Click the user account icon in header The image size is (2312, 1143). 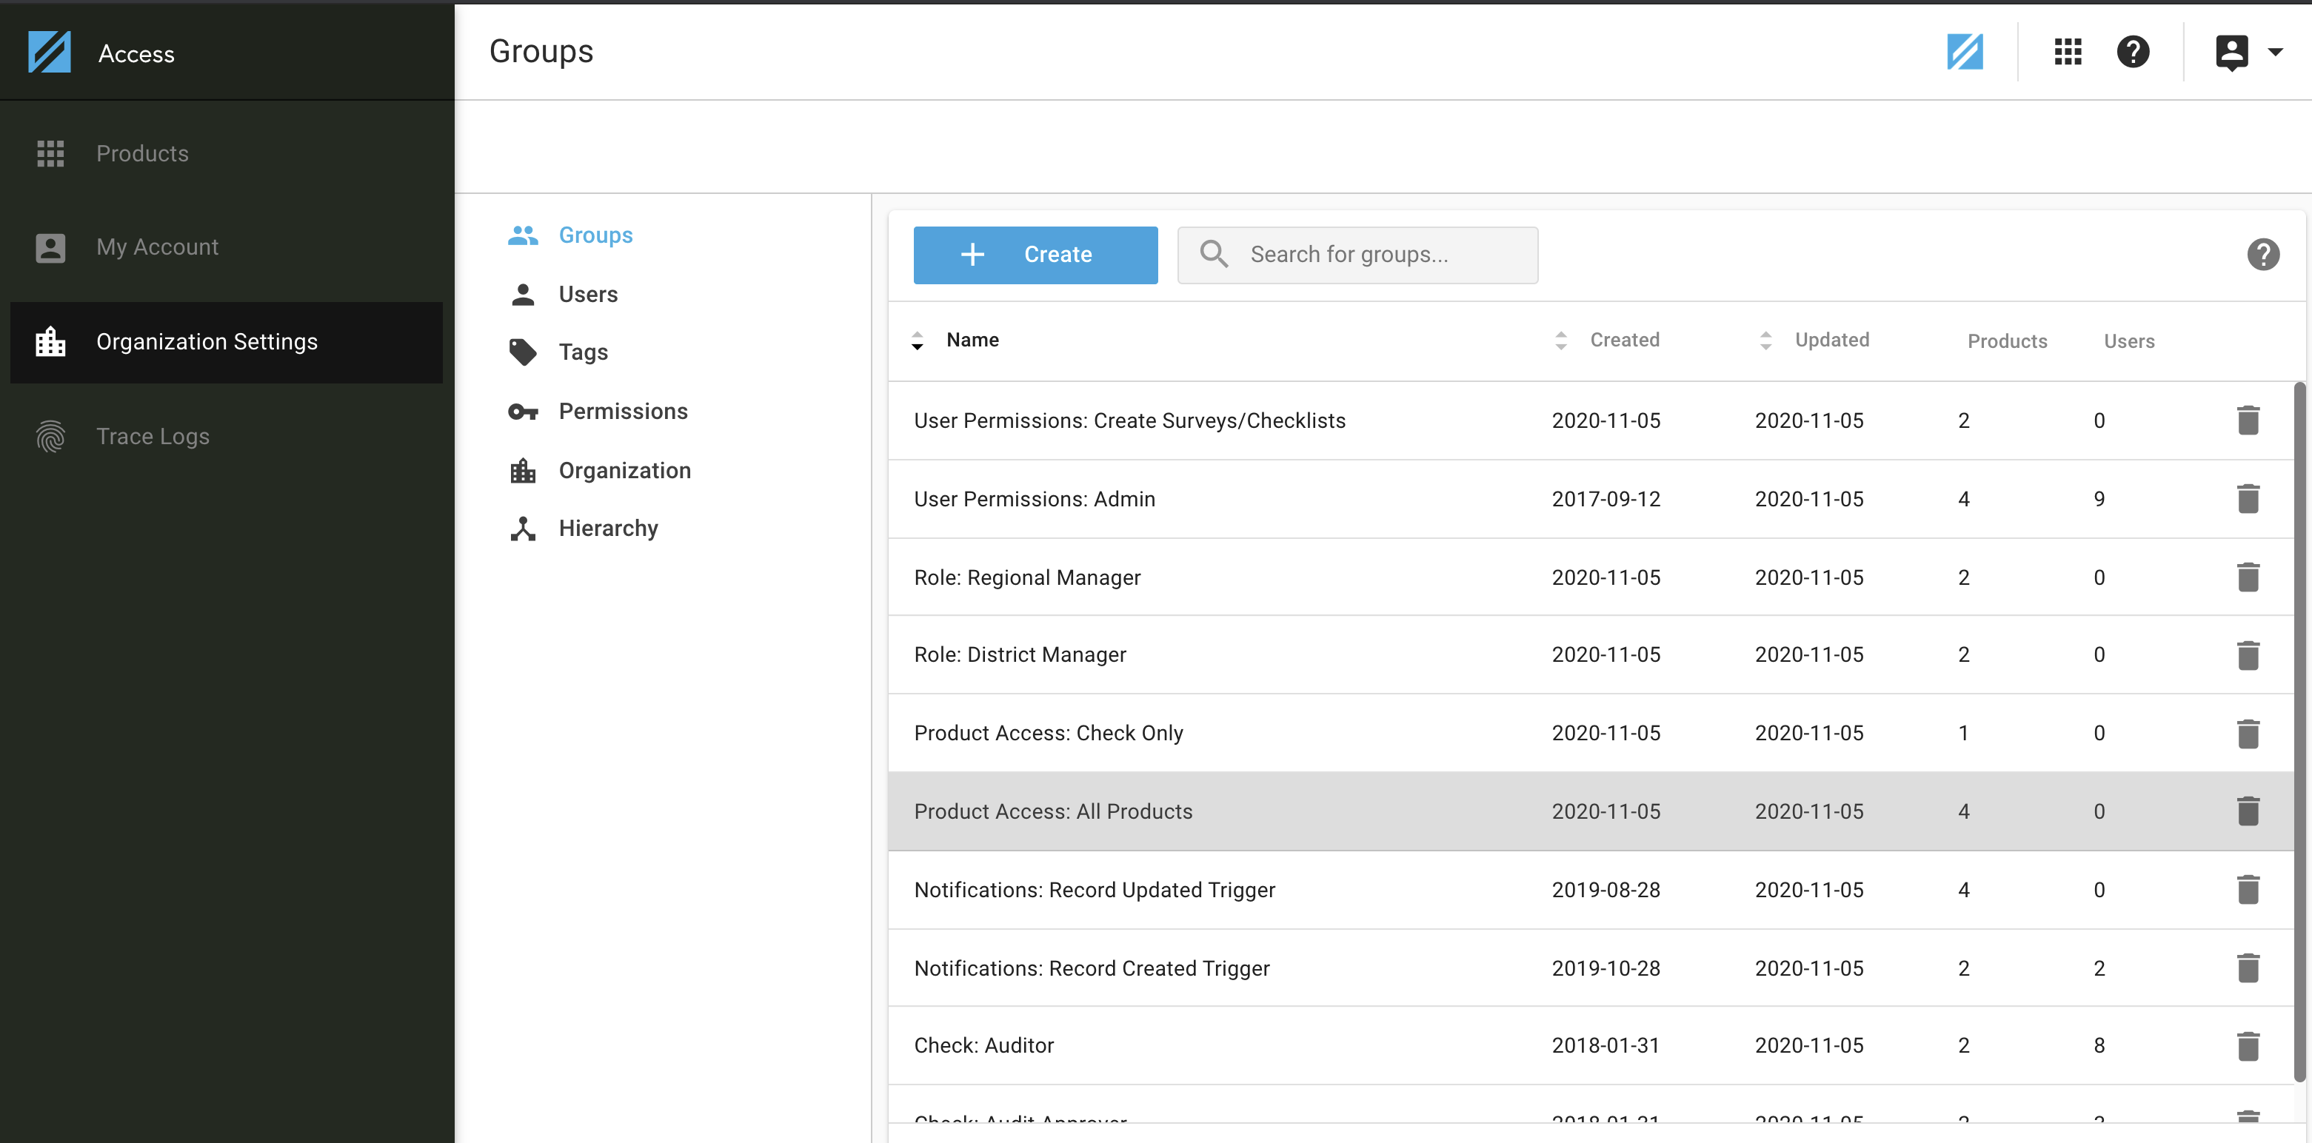pyautogui.click(x=2231, y=52)
